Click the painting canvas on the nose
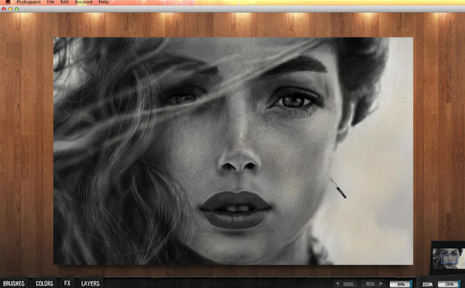The width and height of the screenshot is (465, 288). click(239, 160)
